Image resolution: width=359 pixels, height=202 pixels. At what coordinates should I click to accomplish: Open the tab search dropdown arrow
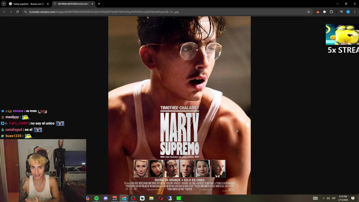coord(4,4)
